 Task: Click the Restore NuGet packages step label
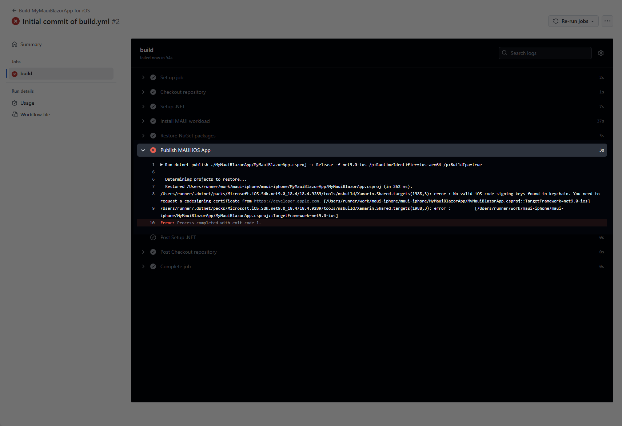tap(188, 136)
